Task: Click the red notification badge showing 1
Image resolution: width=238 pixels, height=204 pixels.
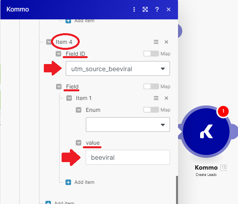Action: [223, 111]
